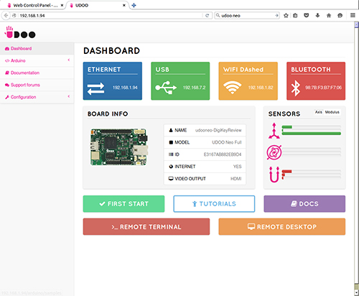
Task: Click the Video Output HDMI value
Action: point(236,179)
